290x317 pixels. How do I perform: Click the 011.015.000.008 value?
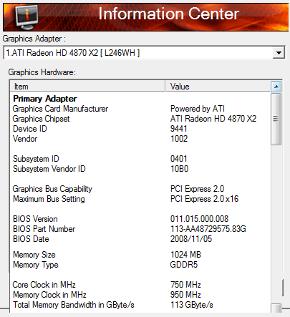pos(199,219)
